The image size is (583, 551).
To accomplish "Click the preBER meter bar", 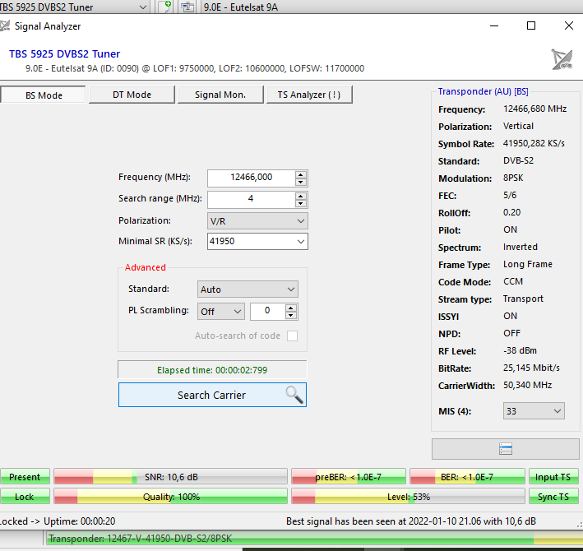I will 349,477.
